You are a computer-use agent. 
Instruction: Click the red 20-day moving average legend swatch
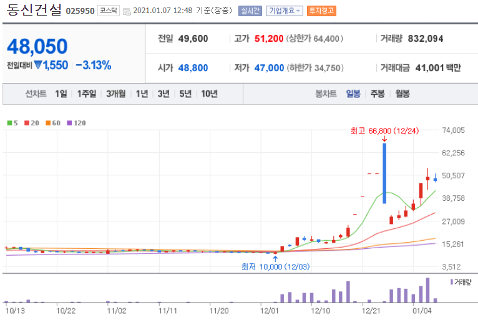click(27, 123)
